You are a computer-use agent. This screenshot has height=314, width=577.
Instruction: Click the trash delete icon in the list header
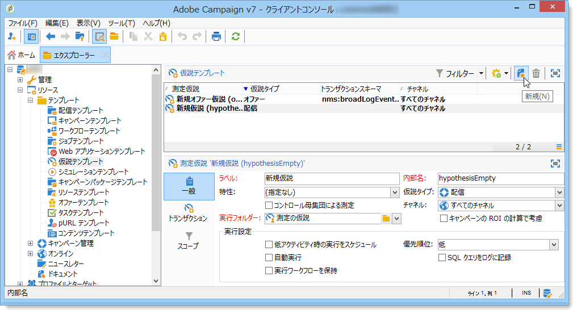pyautogui.click(x=536, y=73)
